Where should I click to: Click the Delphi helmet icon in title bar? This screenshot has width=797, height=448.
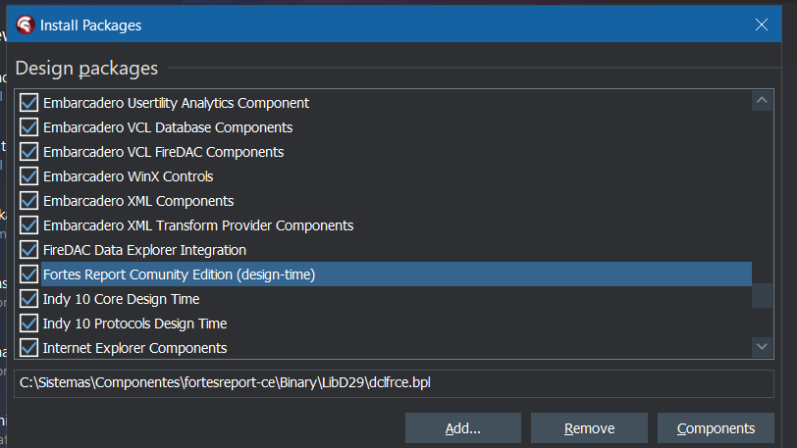click(25, 25)
